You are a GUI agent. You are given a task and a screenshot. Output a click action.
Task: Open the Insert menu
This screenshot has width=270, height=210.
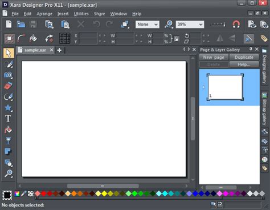click(x=63, y=14)
